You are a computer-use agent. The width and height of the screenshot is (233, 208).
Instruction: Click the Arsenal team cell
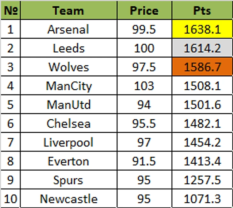tap(68, 30)
